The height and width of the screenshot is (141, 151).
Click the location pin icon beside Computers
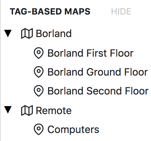[x=39, y=129]
